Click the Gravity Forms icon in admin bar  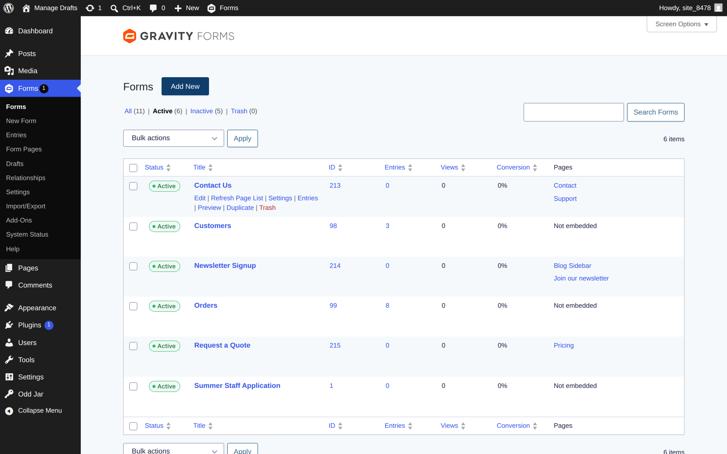coord(212,8)
